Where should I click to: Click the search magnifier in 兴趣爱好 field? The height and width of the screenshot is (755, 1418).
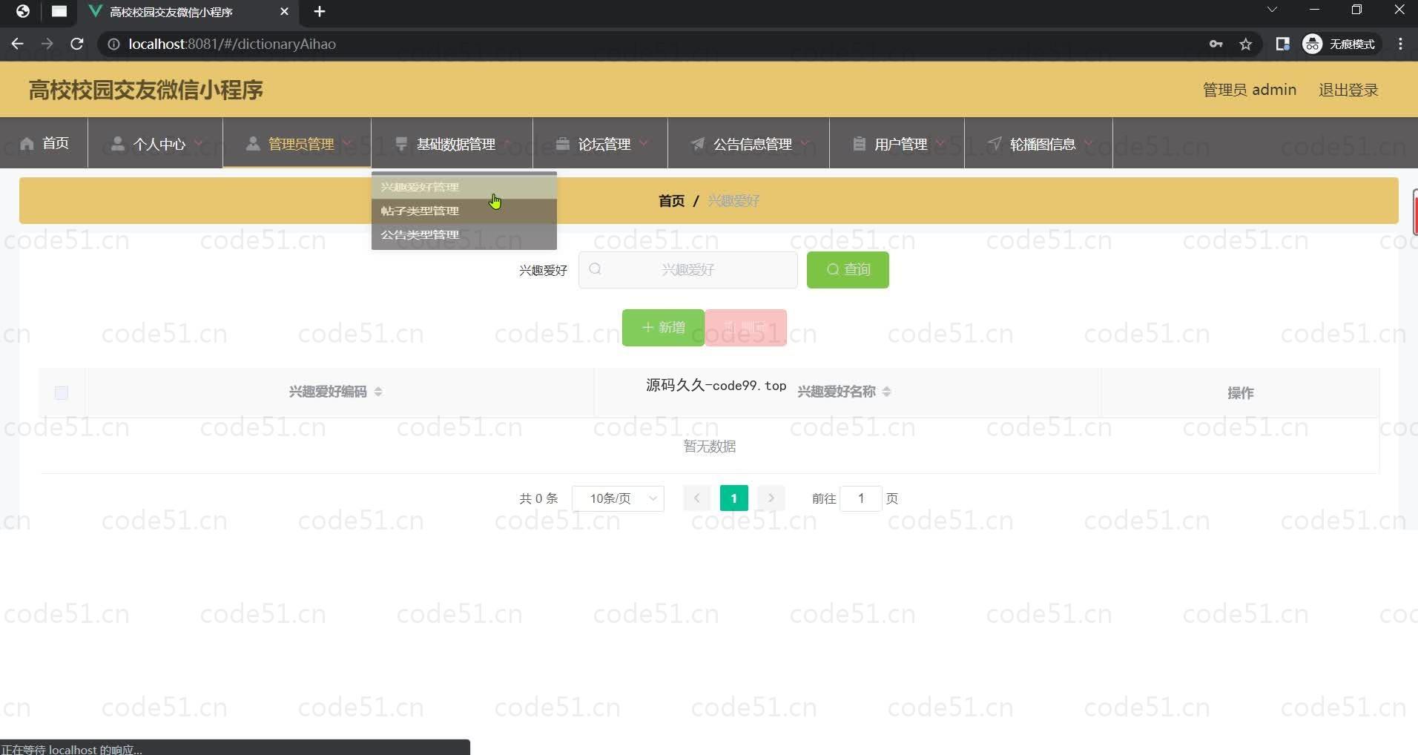595,269
